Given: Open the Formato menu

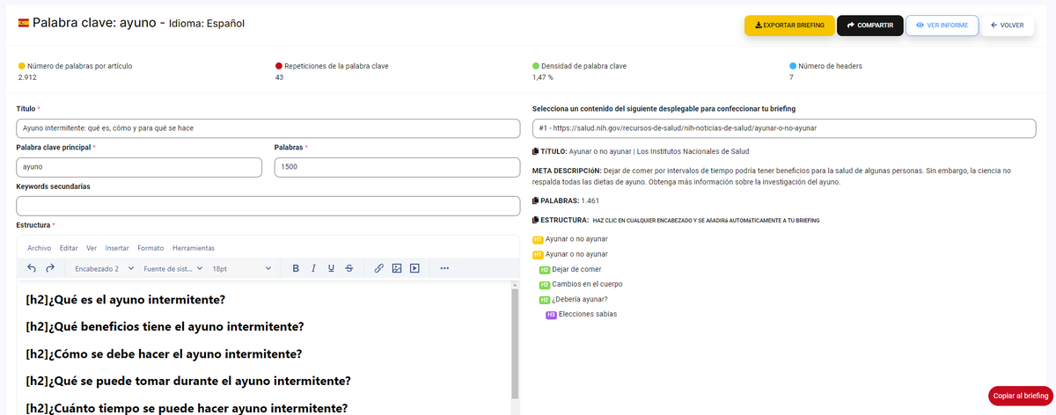Looking at the screenshot, I should pyautogui.click(x=150, y=248).
